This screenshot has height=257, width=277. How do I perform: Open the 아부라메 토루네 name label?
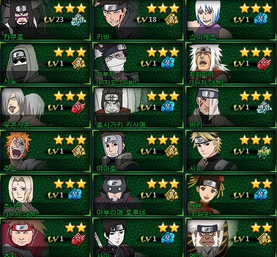tap(120, 213)
